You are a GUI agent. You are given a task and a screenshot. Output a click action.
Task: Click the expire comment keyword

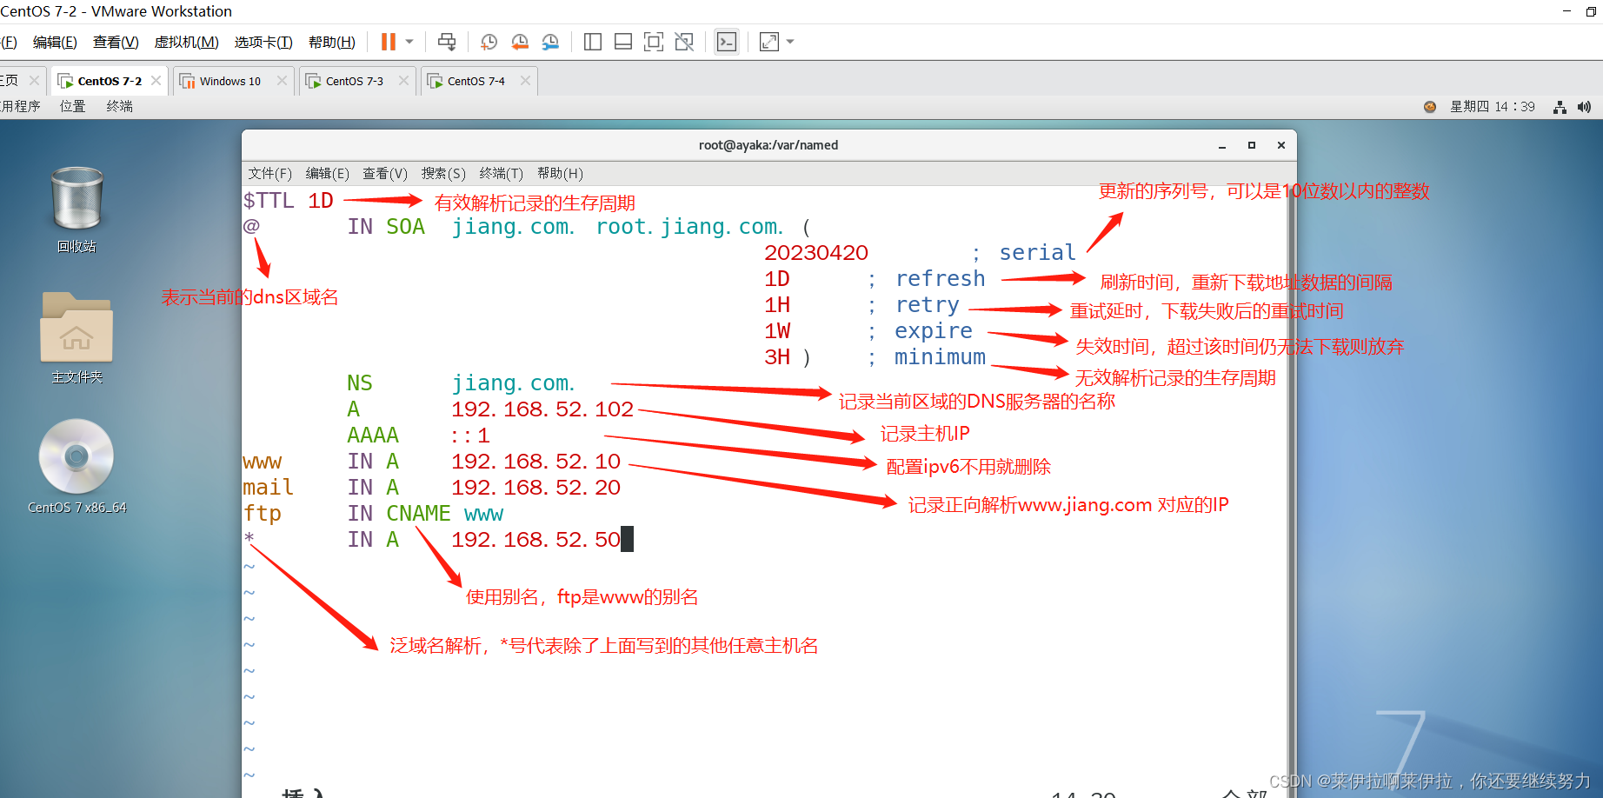[x=934, y=331]
